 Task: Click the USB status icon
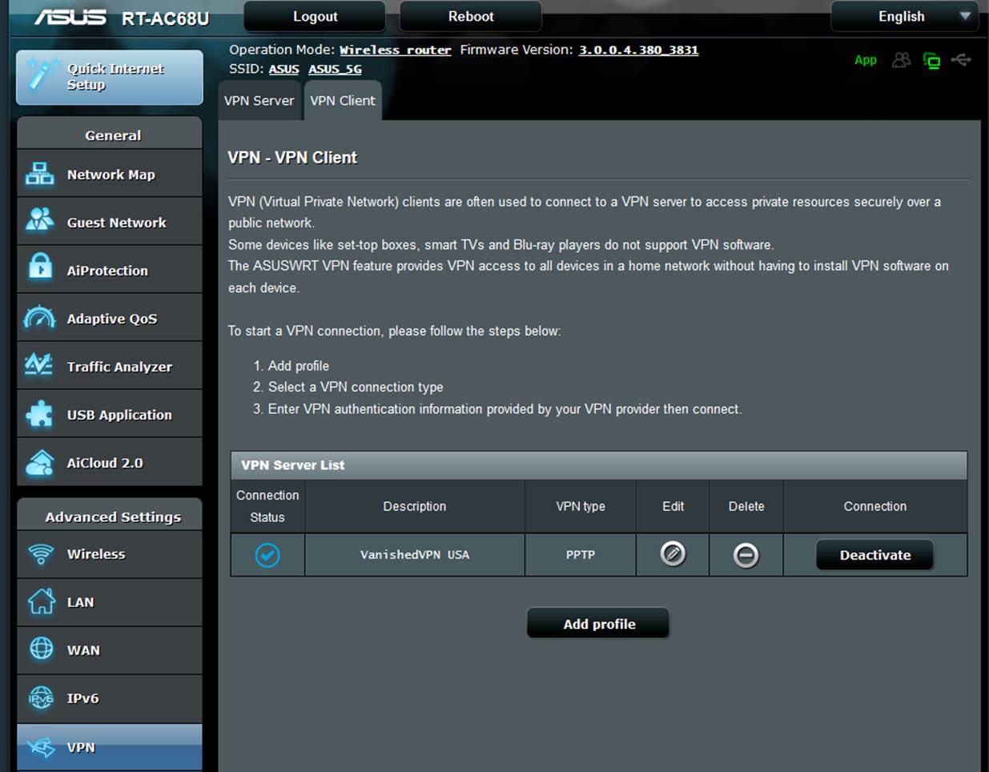961,60
